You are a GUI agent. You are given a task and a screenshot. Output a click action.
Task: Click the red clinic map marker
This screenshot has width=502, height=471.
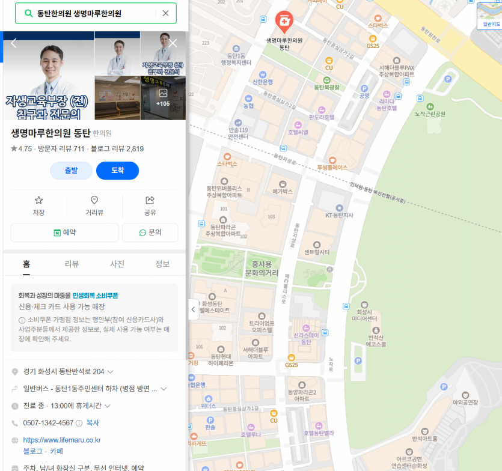(x=284, y=23)
